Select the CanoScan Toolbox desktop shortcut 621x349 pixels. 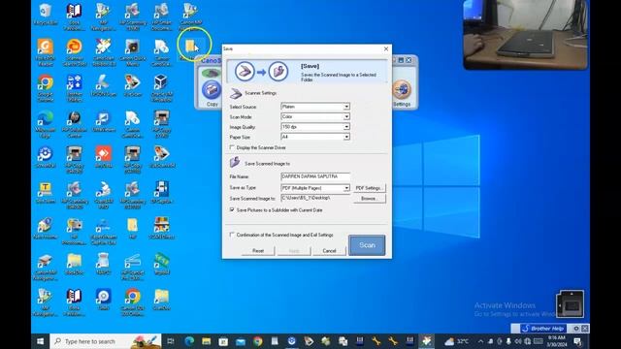coord(104,51)
